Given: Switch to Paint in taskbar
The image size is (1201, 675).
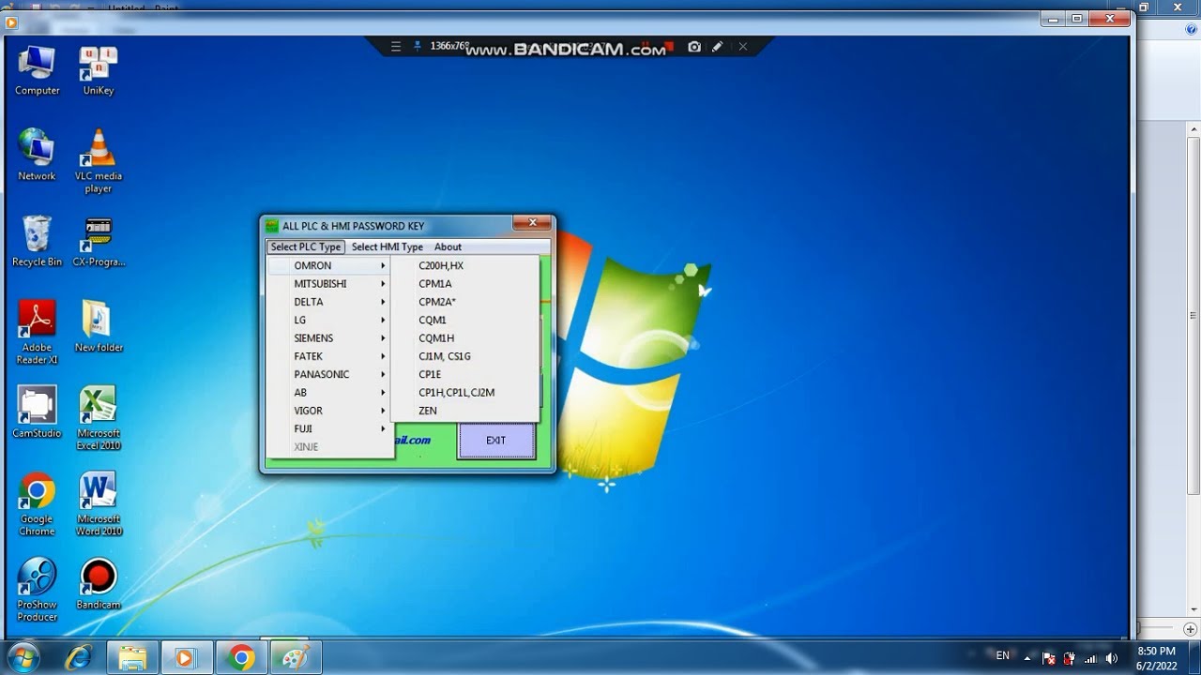Looking at the screenshot, I should (x=295, y=657).
